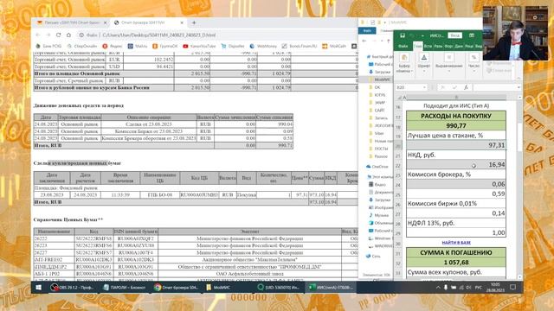Switch to МойИИС Explorer in the taskbar
Viewport: 554px width, 311px height.
pos(218,288)
